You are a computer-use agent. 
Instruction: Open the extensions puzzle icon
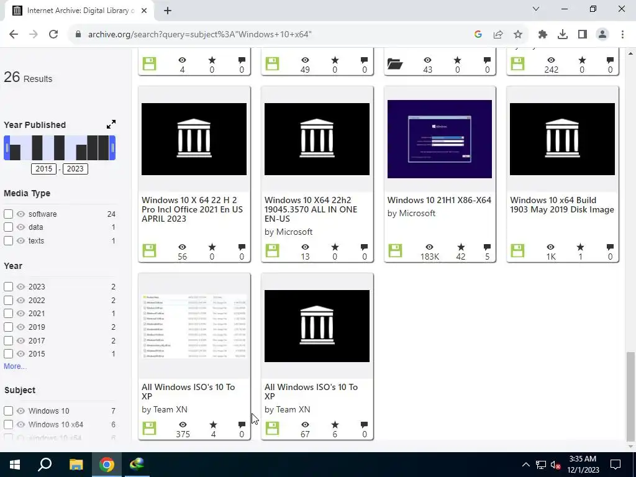click(543, 35)
